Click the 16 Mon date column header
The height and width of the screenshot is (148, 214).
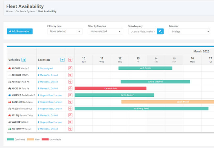point(192,60)
